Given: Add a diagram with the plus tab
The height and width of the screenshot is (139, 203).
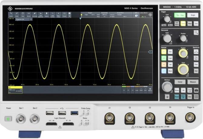Looking at the screenshot, I should tap(31, 19).
